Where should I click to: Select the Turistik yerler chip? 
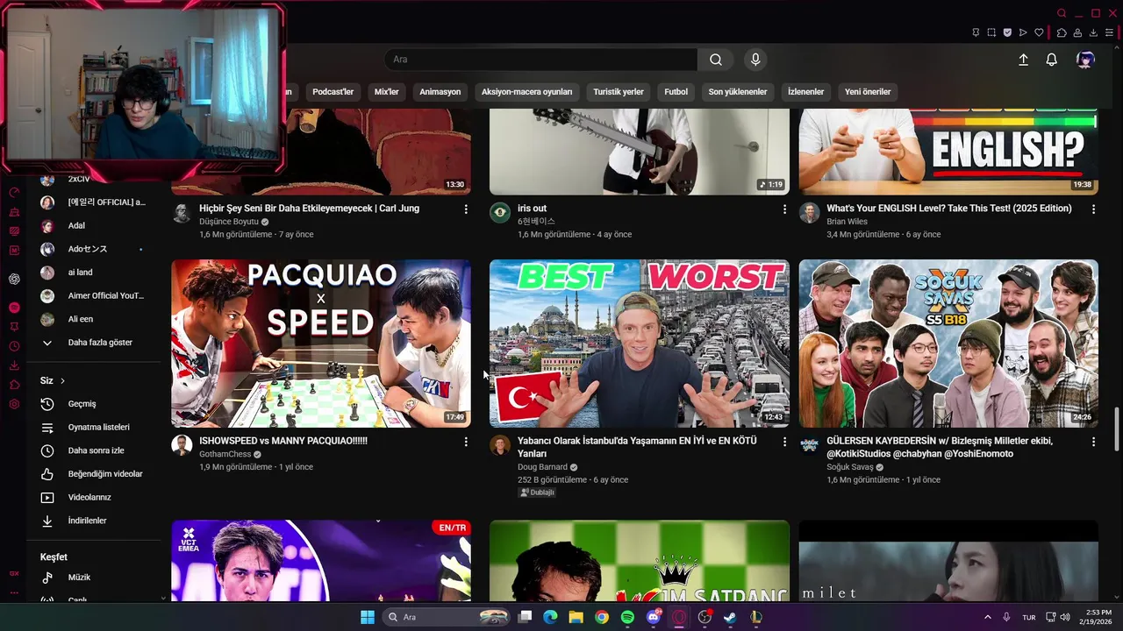click(x=619, y=92)
